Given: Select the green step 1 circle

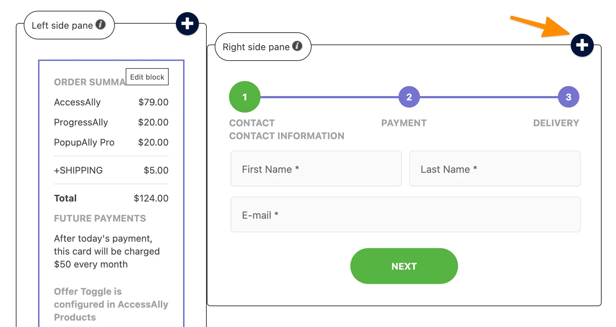Looking at the screenshot, I should click(x=244, y=97).
